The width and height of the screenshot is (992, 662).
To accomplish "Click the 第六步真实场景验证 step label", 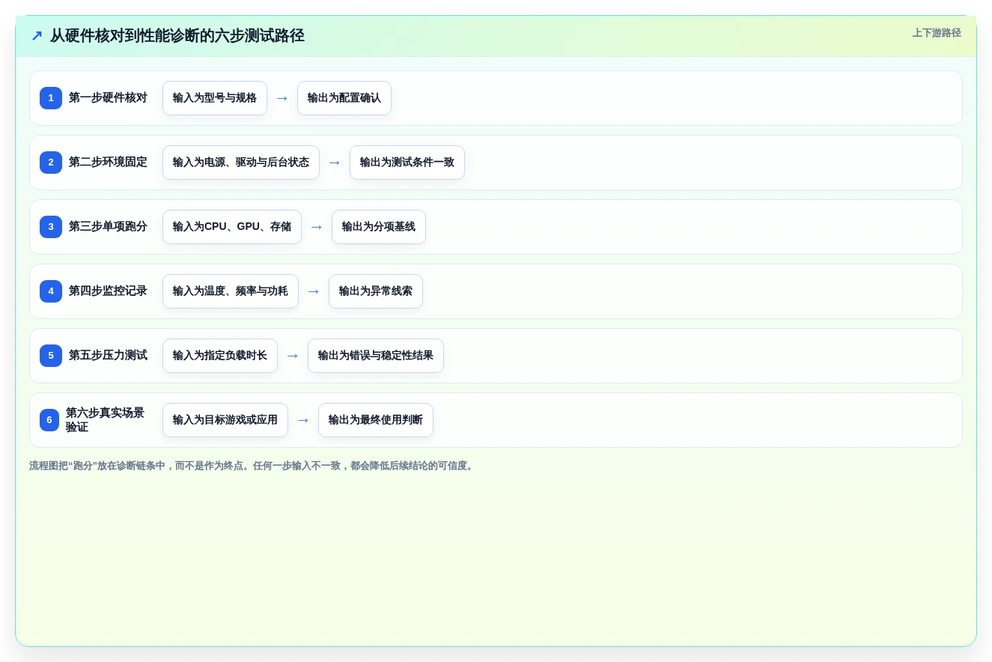I will click(x=105, y=420).
